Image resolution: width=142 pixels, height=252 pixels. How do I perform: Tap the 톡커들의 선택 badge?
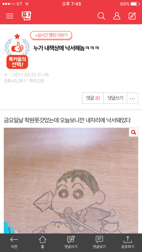tap(17, 51)
